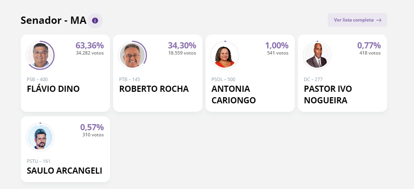414x189 pixels.
Task: Click Roberto Rocha's candidate photo
Action: click(133, 55)
